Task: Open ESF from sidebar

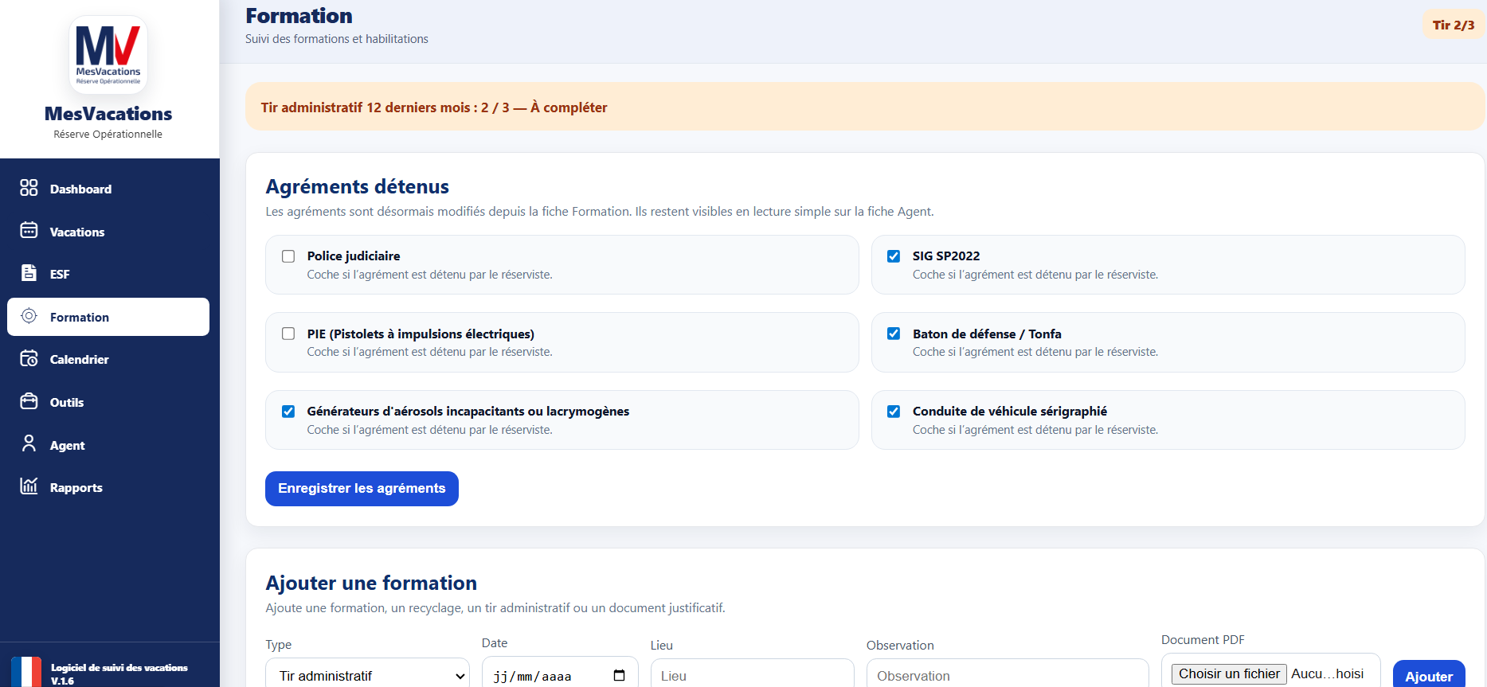Action: tap(108, 274)
